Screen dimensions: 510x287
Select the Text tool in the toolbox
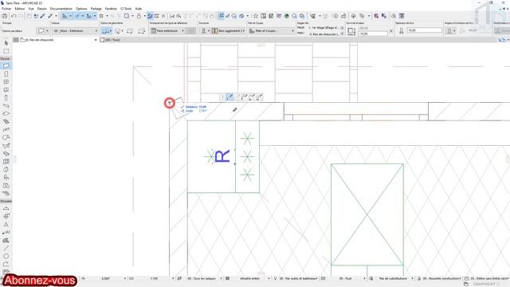tap(6, 225)
